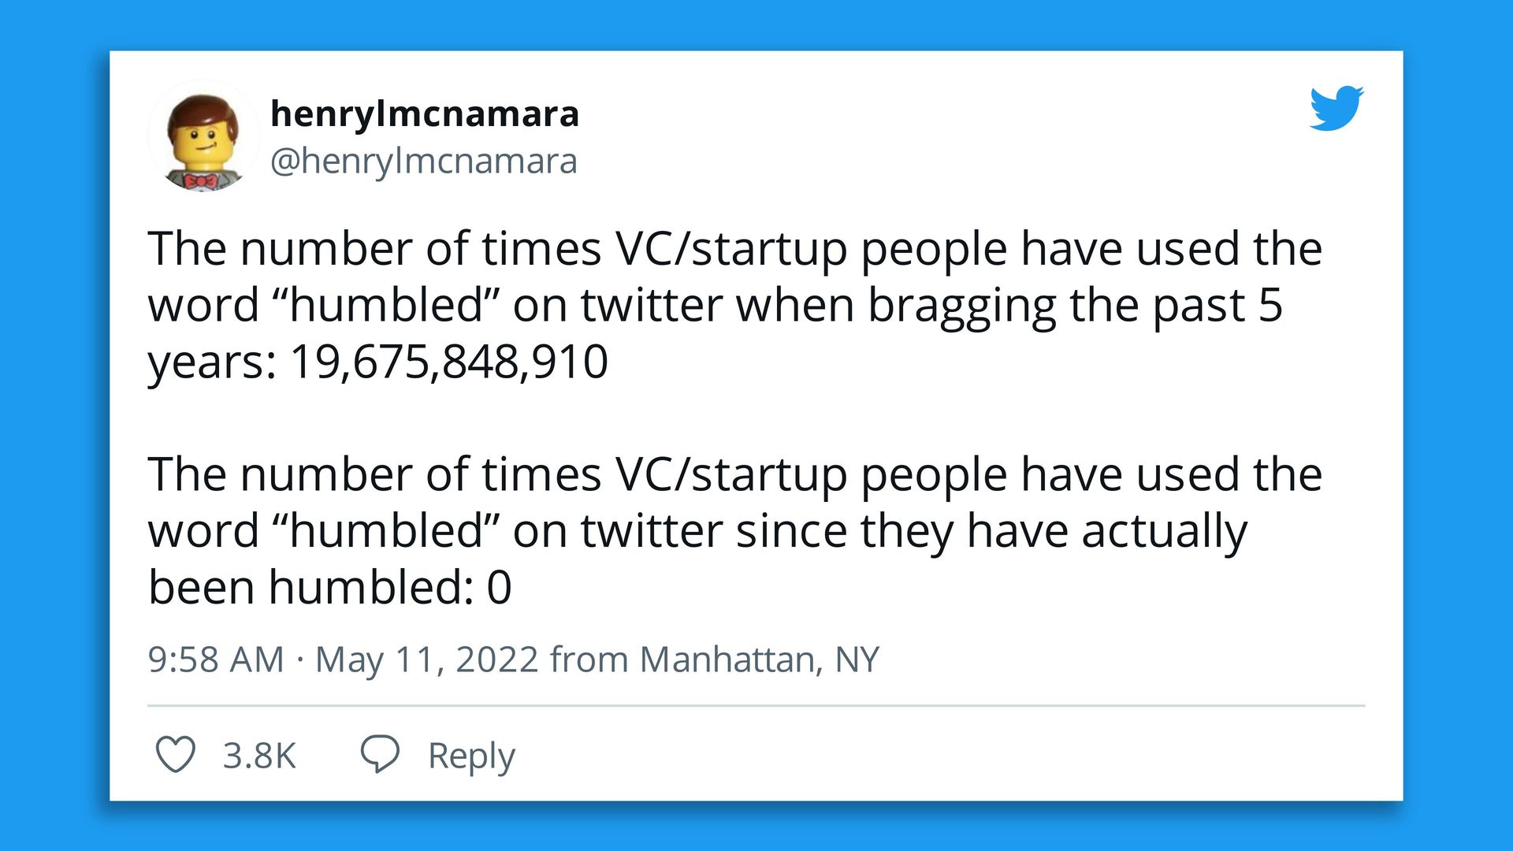Unlike the tweet by clicking the heart
1513x851 pixels.
[177, 755]
